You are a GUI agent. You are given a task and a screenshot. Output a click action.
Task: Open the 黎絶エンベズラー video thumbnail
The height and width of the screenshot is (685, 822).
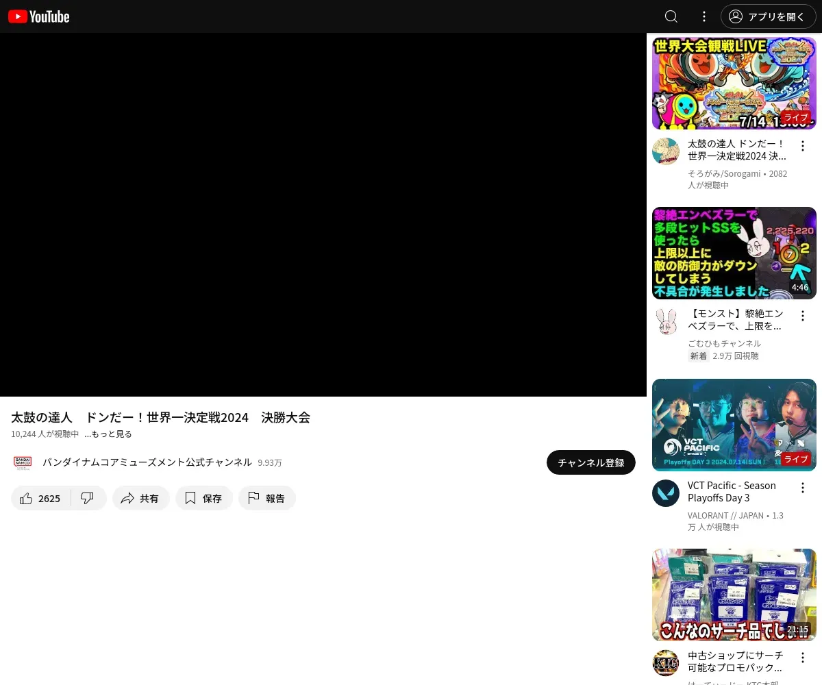click(734, 253)
